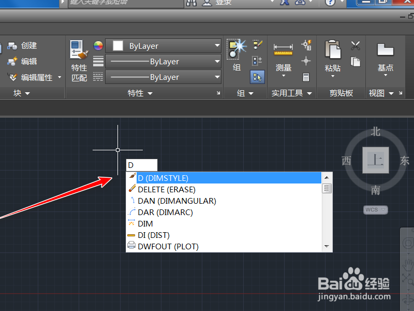Screen dimensions: 414x311
Task: Expand the 视图 panel flyout
Action: 381,93
